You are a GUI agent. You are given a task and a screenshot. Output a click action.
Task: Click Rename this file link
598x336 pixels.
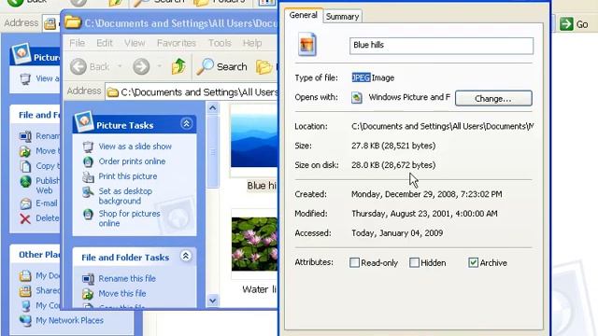[x=127, y=278]
